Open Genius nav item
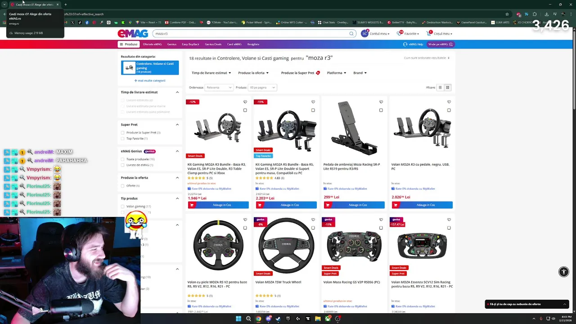 [172, 44]
